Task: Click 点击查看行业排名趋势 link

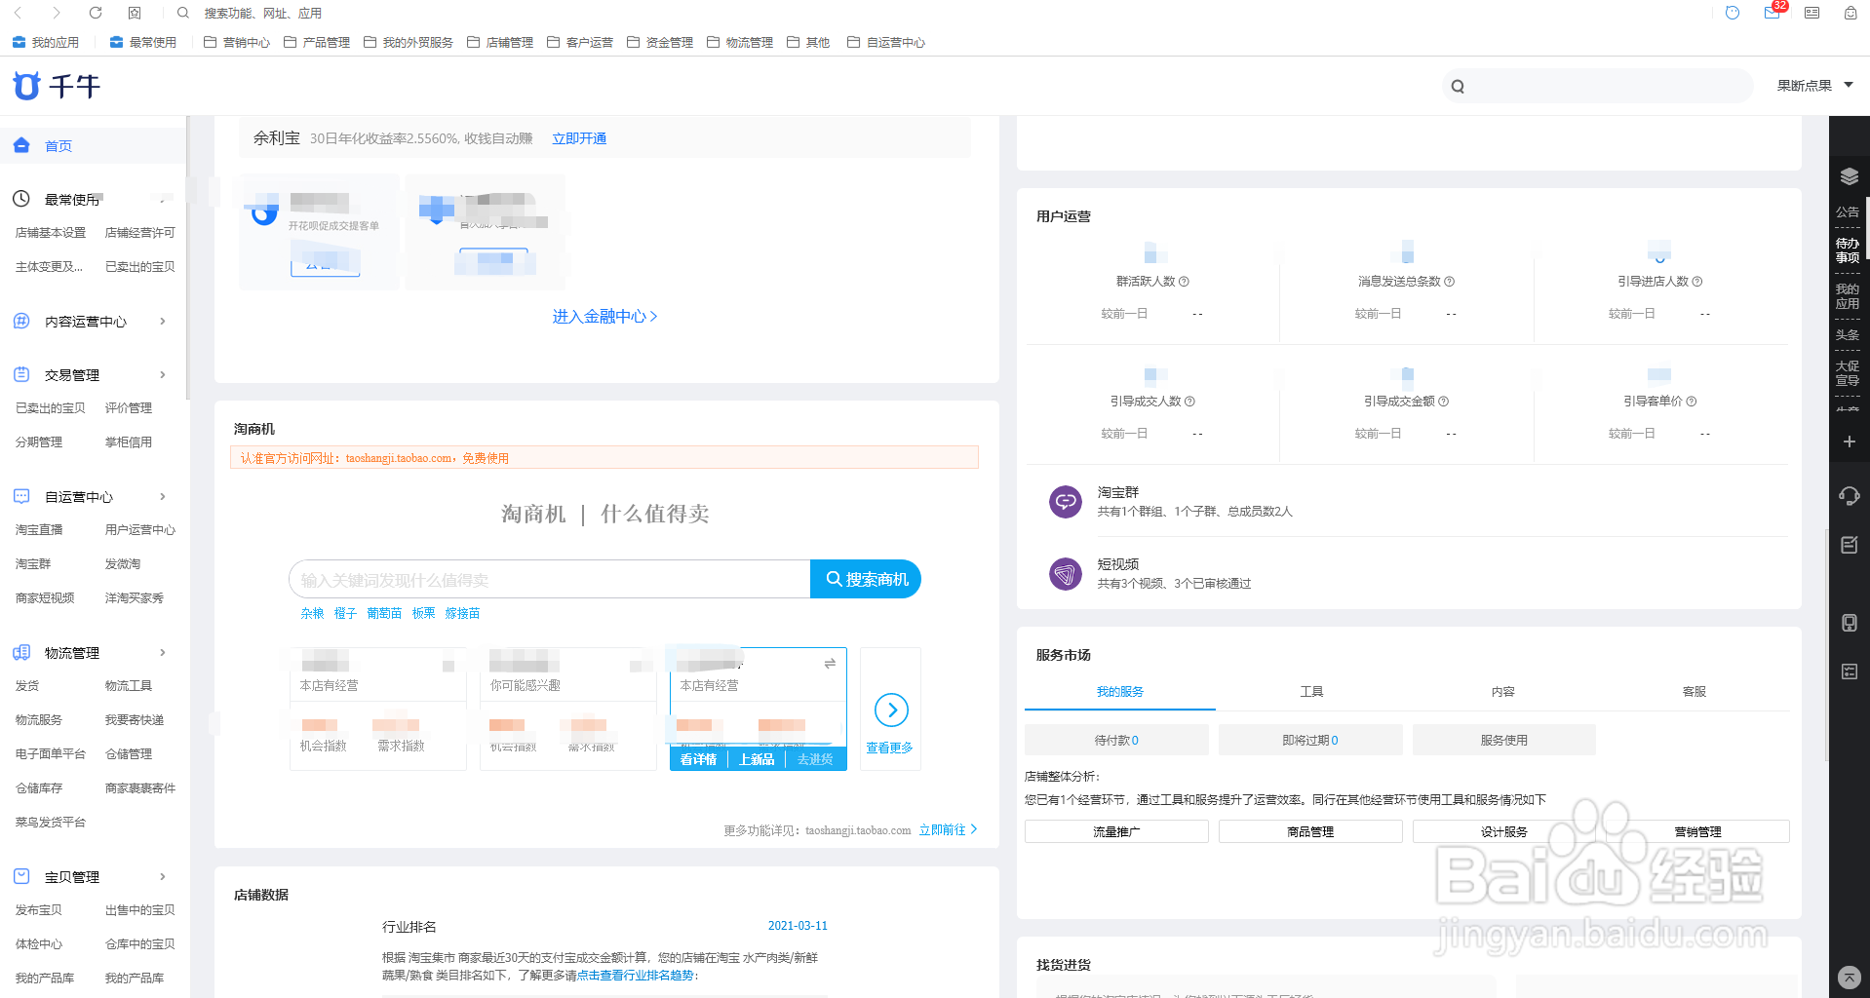Action: coord(635,975)
